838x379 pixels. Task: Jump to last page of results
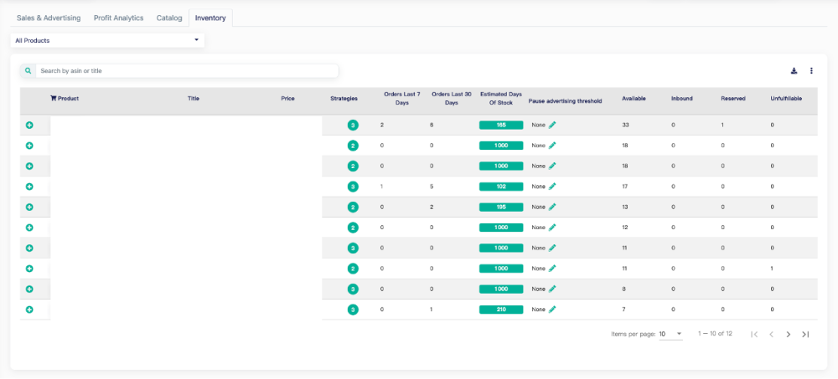805,334
